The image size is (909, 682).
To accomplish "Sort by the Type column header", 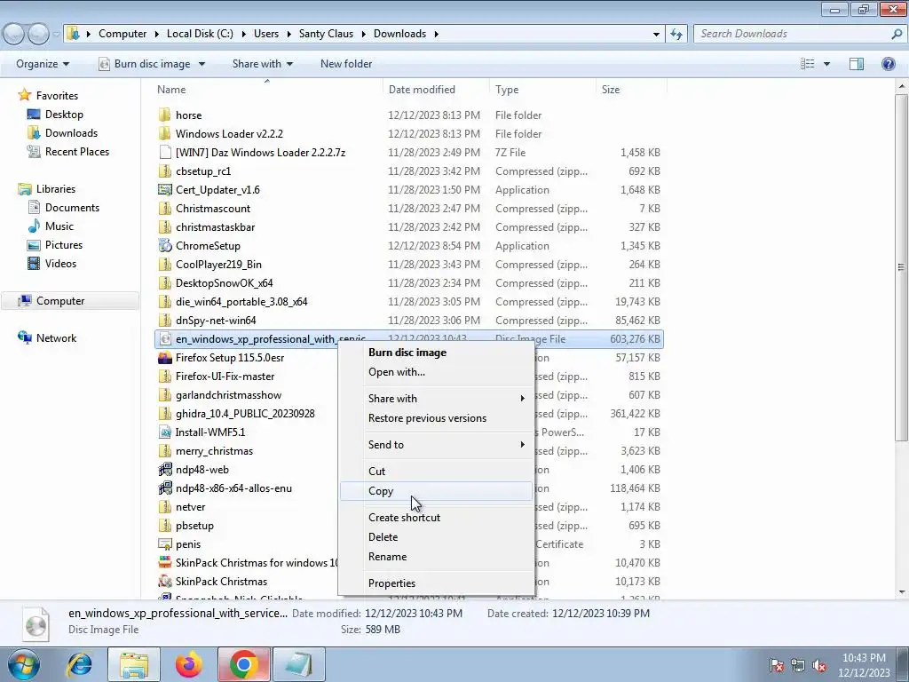I will (542, 90).
